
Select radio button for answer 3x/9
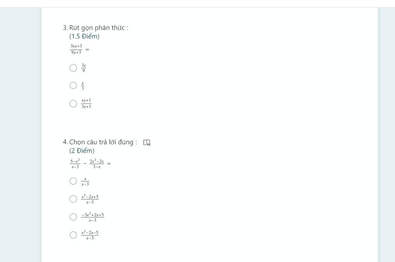[73, 68]
